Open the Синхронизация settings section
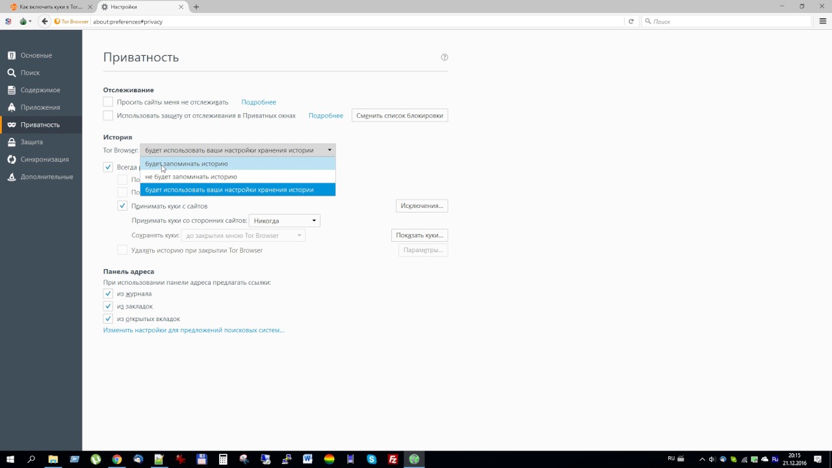Viewport: 832px width, 468px height. click(41, 159)
